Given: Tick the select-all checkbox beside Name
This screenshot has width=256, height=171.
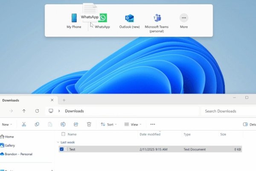Looking at the screenshot, I should 63,134.
